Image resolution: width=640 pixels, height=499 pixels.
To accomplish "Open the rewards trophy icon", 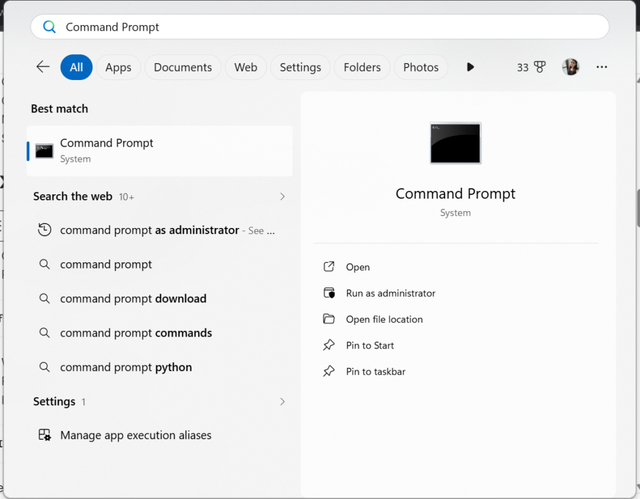I will tap(539, 67).
